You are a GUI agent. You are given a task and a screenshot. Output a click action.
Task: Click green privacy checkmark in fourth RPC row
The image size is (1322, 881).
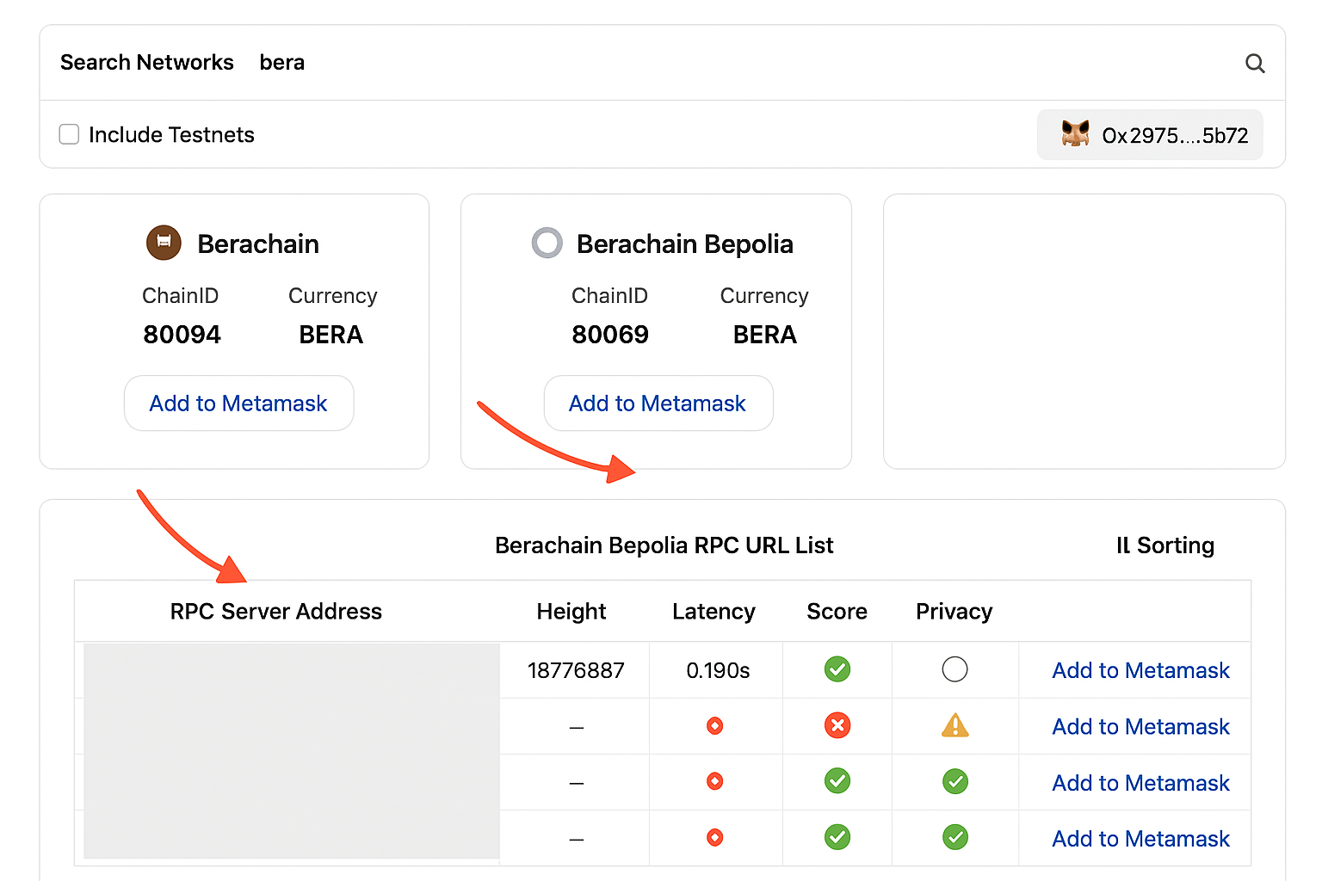954,837
